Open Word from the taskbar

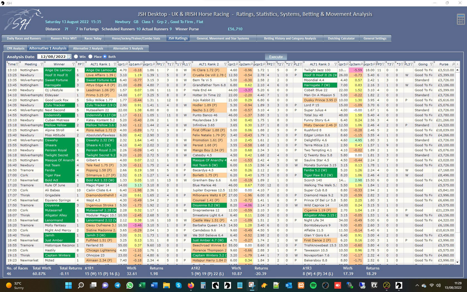[154, 285]
